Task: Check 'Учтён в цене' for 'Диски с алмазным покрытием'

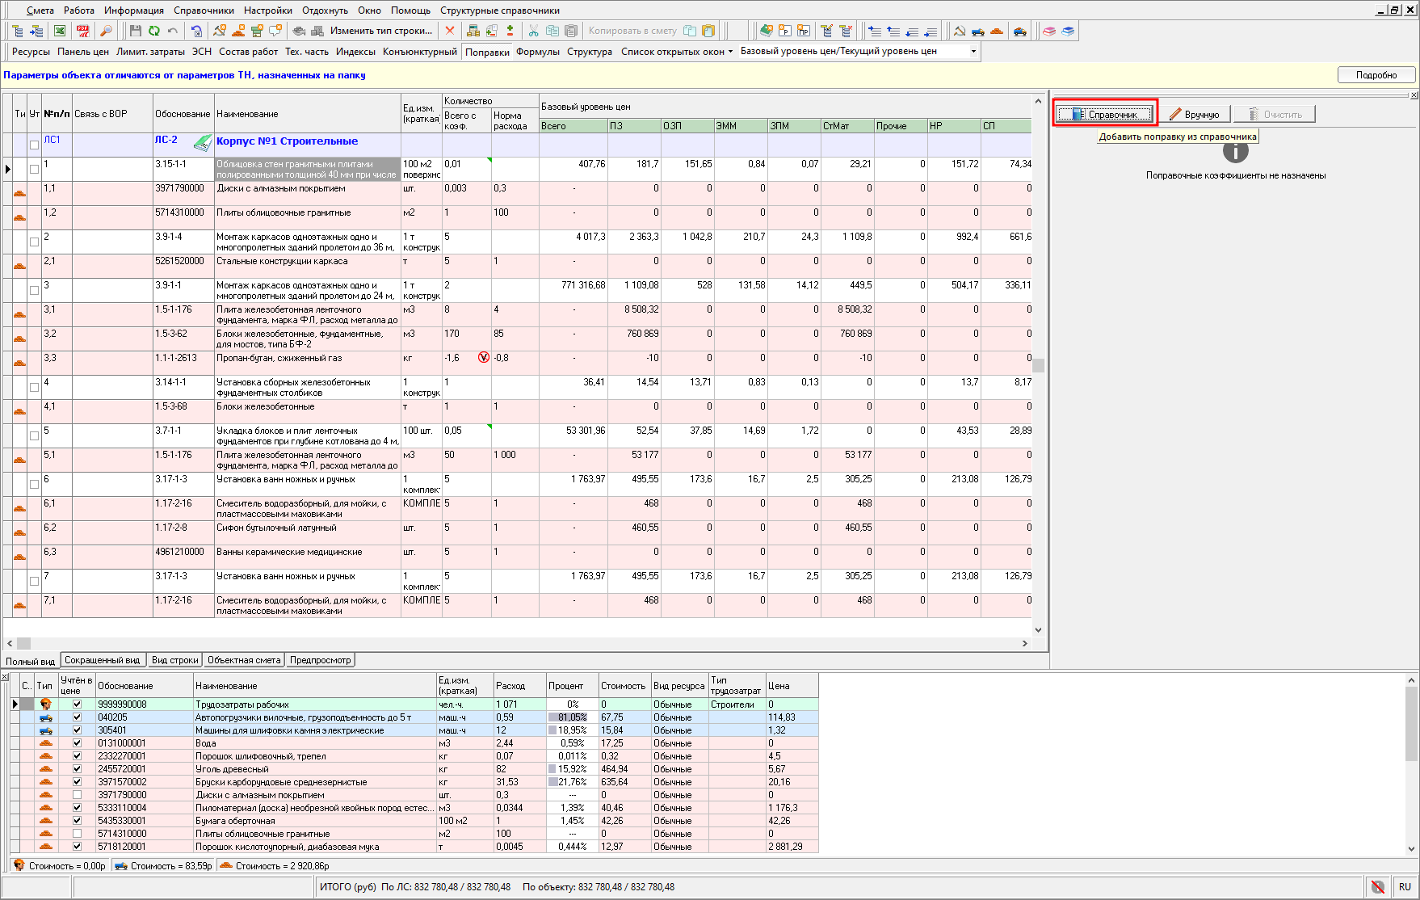Action: (x=77, y=795)
